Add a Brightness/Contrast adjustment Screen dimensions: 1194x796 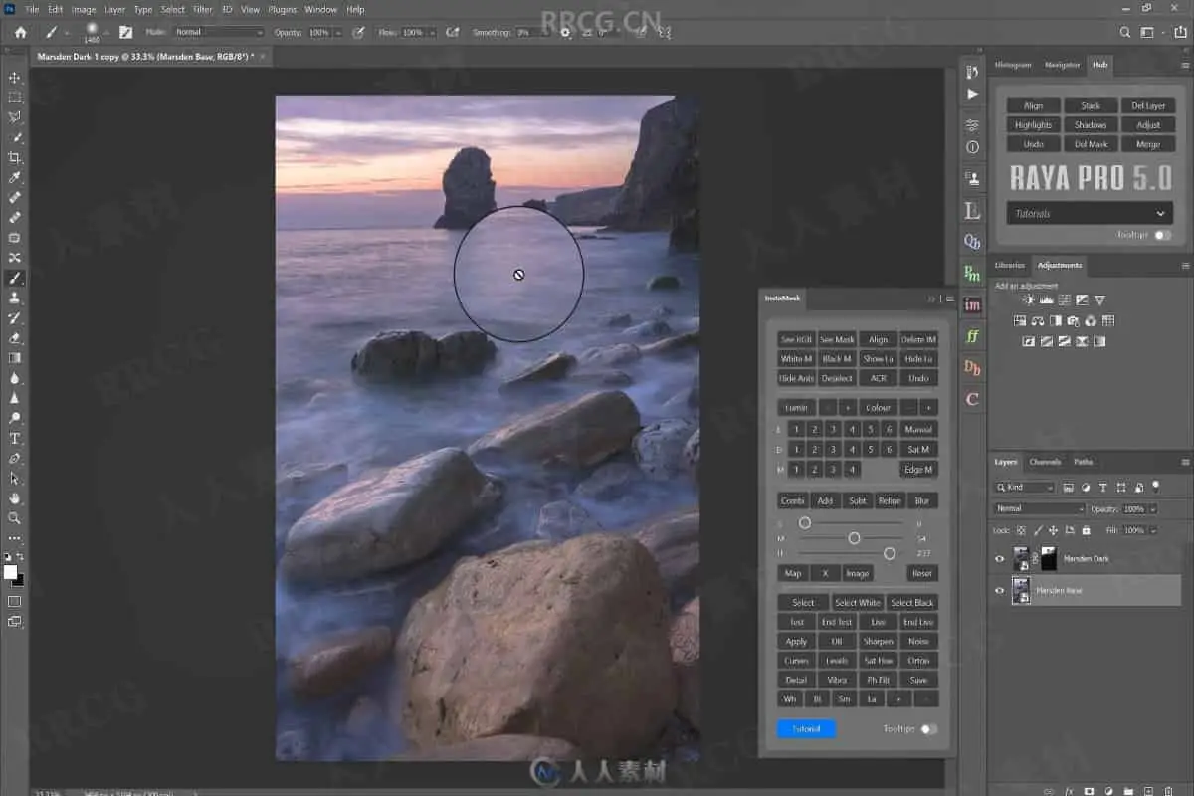tap(1030, 299)
